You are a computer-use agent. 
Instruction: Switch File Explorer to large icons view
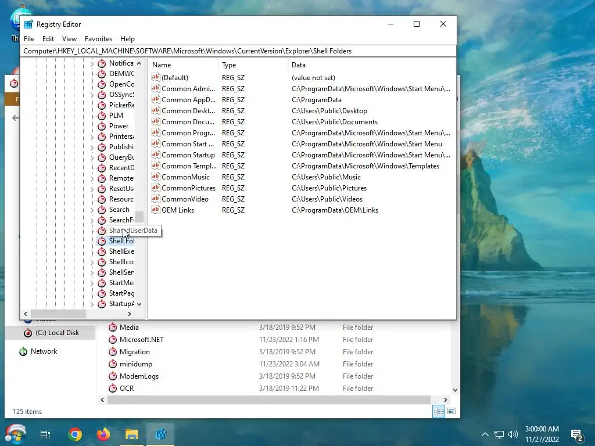pos(451,411)
